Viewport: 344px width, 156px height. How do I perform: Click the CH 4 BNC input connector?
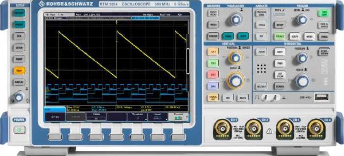tap(316, 128)
